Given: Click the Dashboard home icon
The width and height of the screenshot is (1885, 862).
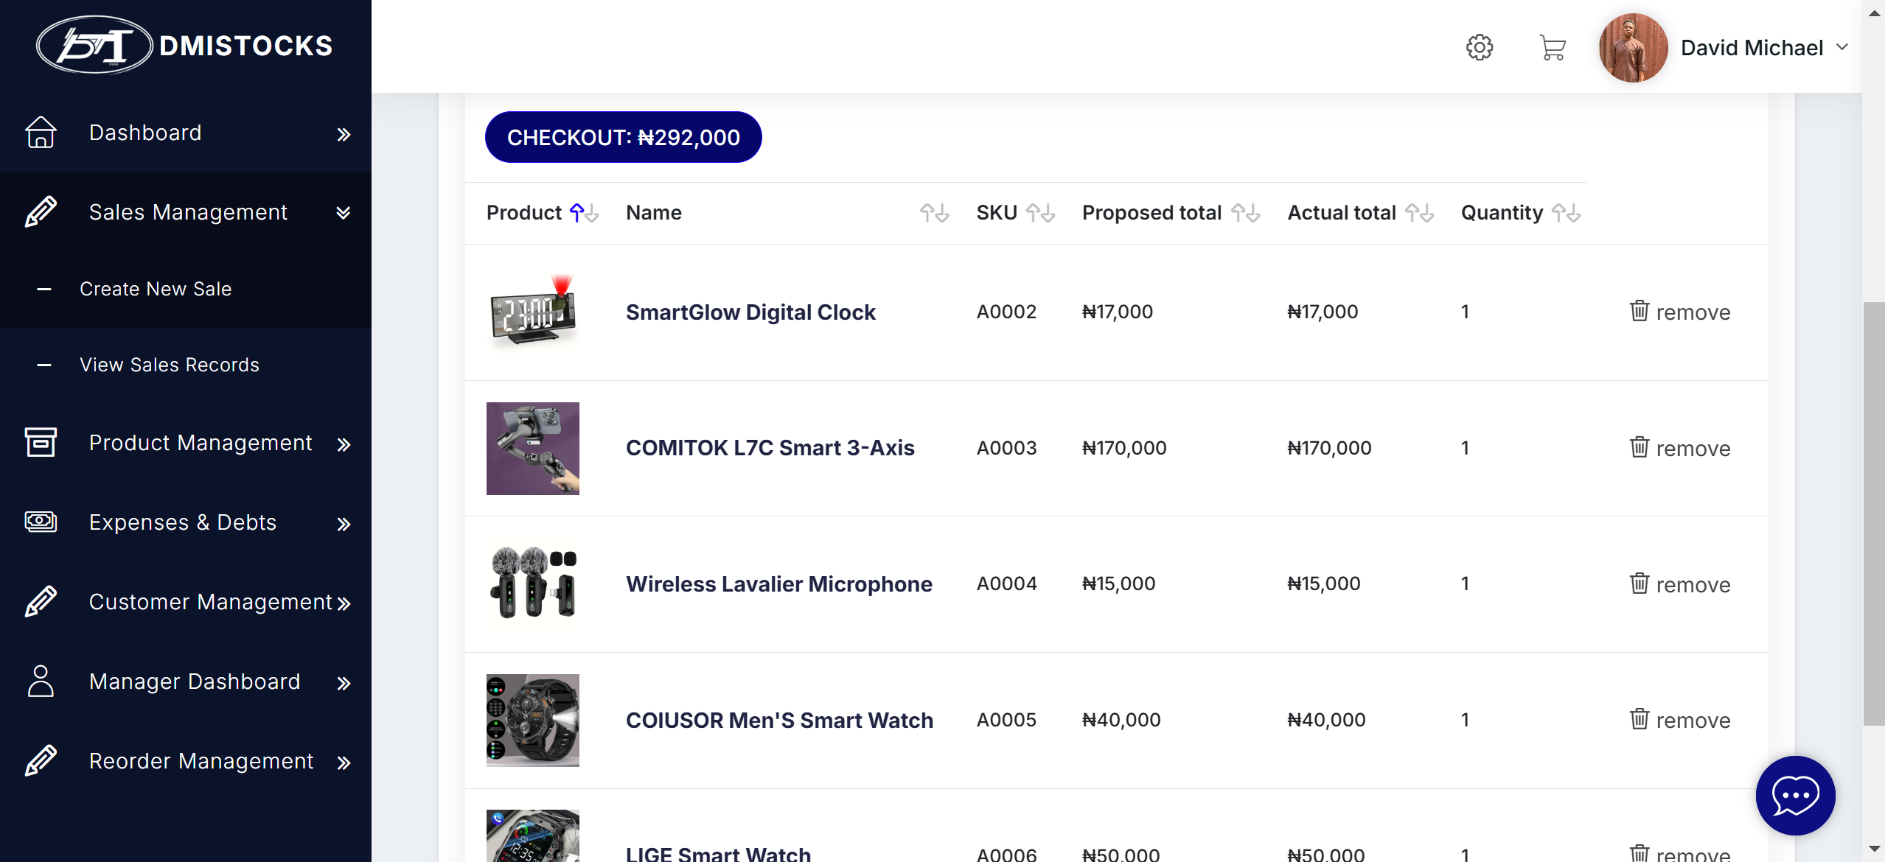Looking at the screenshot, I should 41,133.
